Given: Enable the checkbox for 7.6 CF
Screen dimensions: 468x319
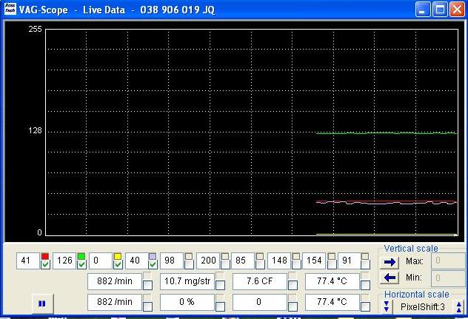Looking at the screenshot, I should pos(292,285).
